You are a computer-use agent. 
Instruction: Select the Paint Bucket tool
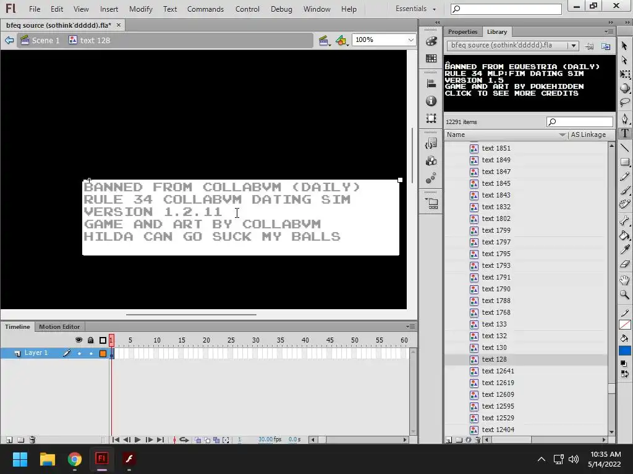[x=624, y=235]
